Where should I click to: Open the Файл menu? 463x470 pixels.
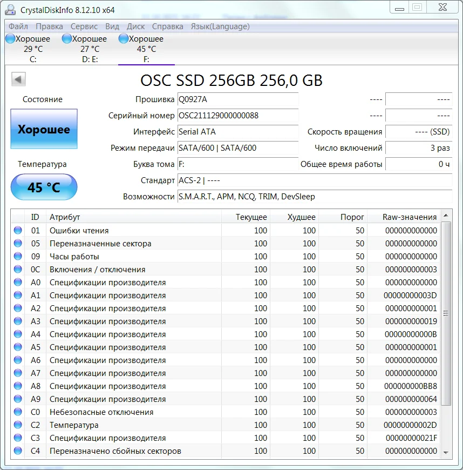18,26
